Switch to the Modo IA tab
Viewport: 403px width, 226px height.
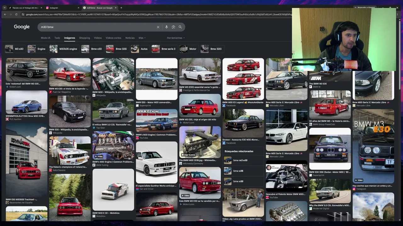46,38
